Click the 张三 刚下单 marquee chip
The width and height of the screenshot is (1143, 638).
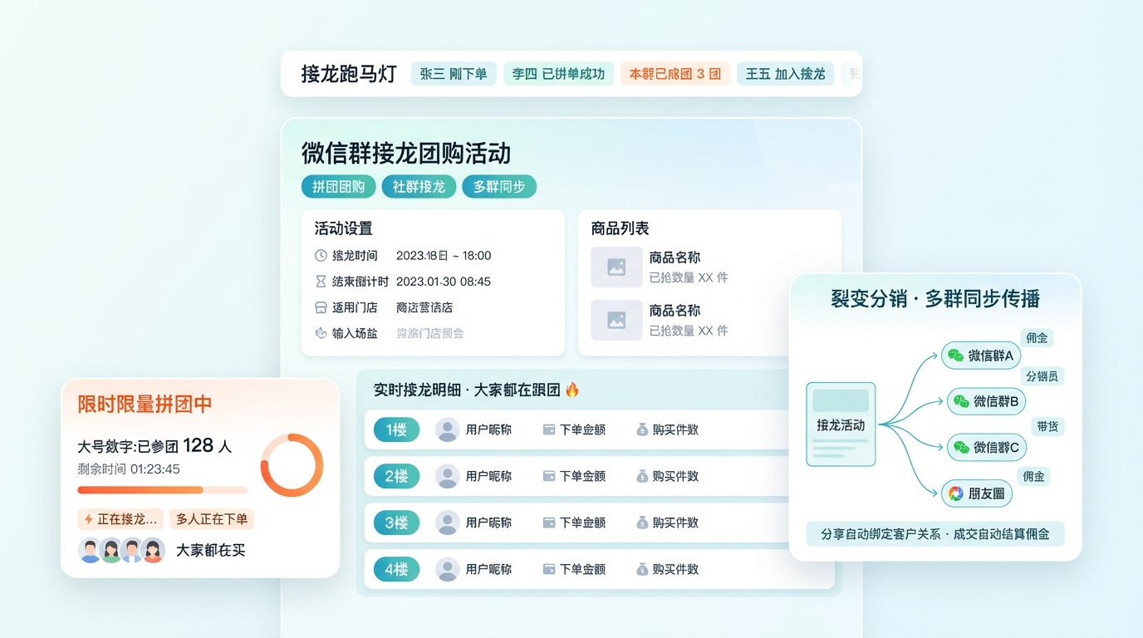pyautogui.click(x=454, y=74)
